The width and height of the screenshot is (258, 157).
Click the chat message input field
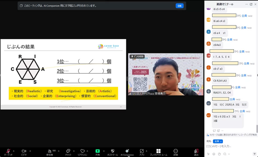point(230,146)
